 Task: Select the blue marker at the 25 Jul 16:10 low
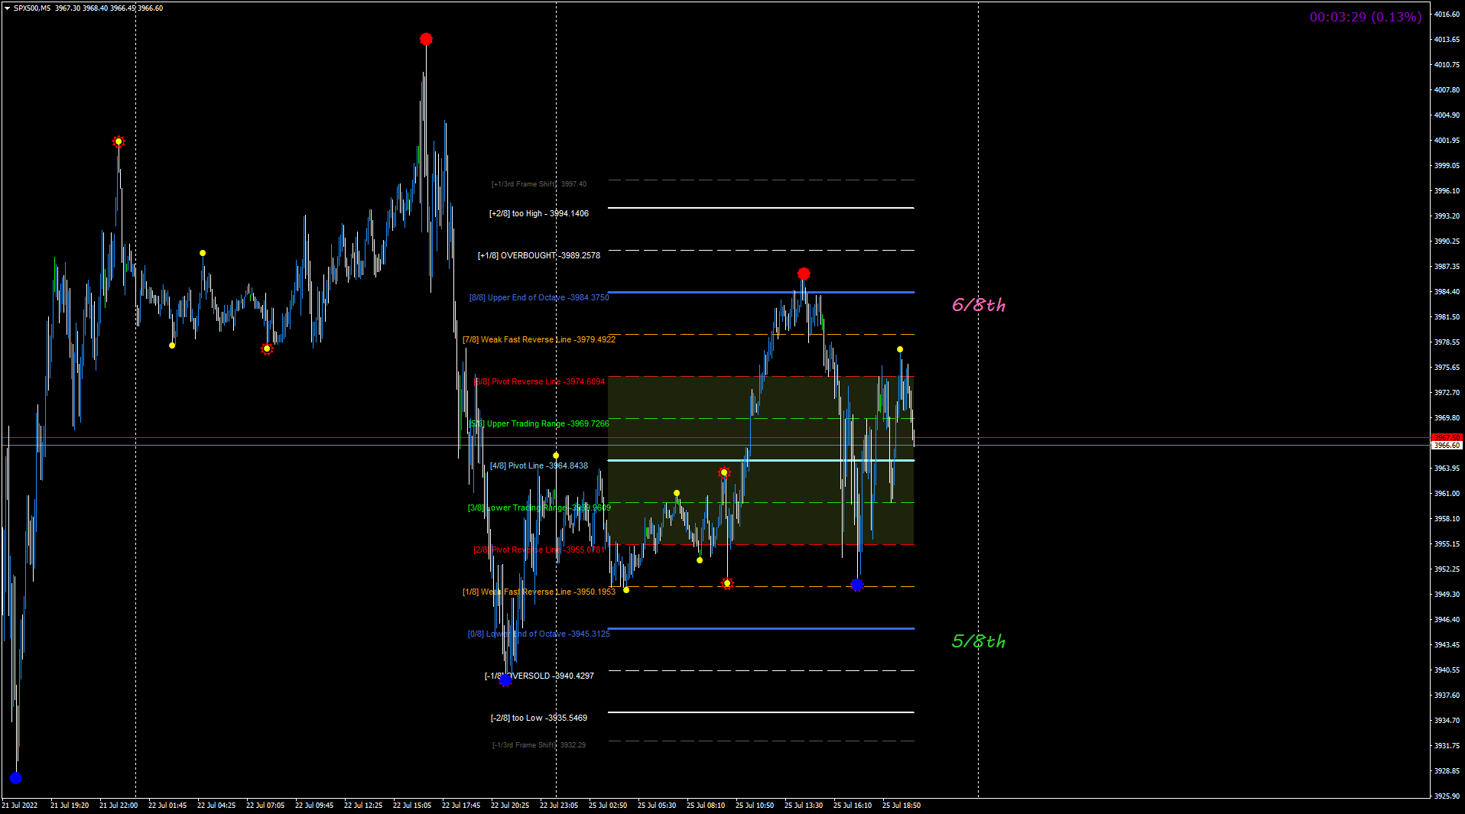tap(857, 585)
